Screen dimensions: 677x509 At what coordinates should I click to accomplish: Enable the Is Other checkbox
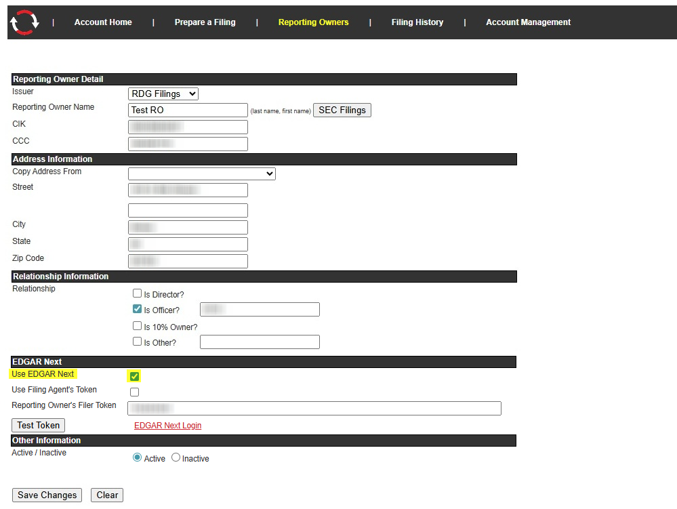tap(138, 342)
